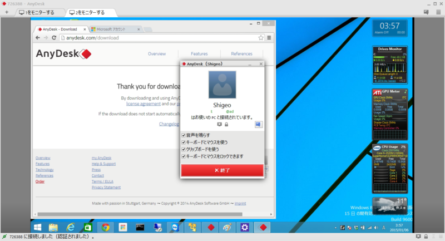Click the Shigeo profile picture
This screenshot has height=241, width=445.
click(x=222, y=85)
